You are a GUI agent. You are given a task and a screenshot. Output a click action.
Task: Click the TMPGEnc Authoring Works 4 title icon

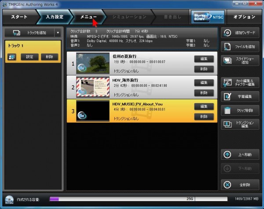pyautogui.click(x=4, y=4)
